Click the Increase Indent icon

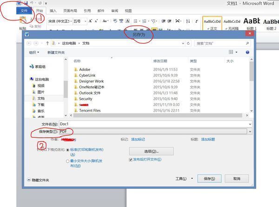[x=169, y=21]
